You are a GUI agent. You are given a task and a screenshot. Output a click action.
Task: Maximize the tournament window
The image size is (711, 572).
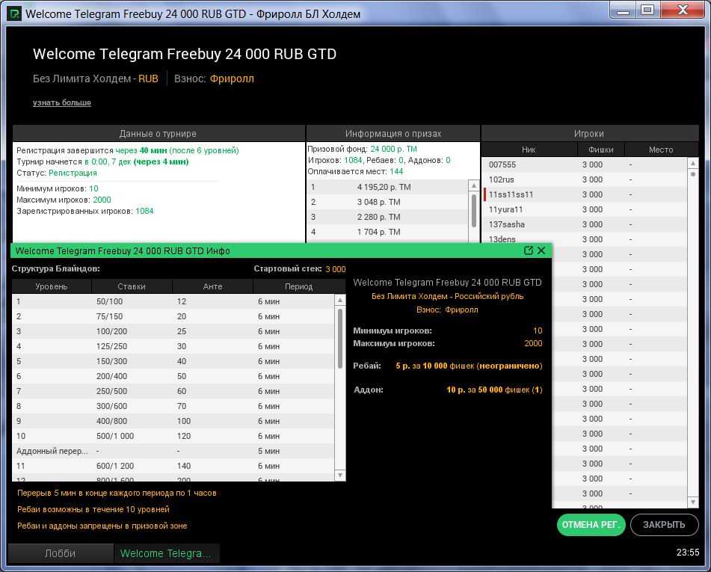[x=647, y=10]
